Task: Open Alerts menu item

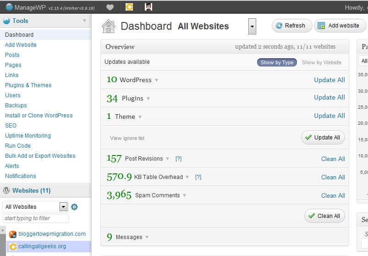Action: point(12,166)
